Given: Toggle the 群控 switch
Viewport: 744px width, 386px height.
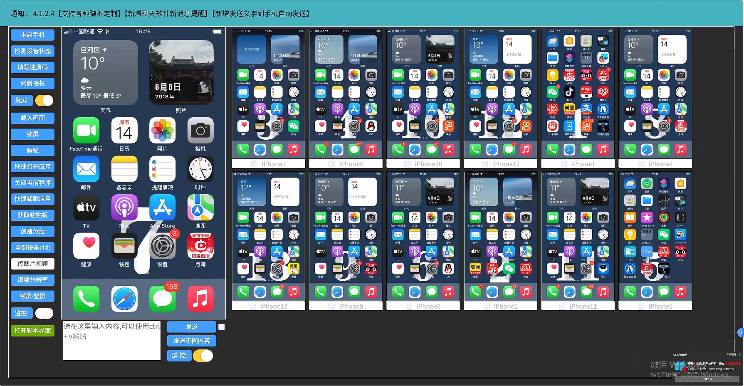Looking at the screenshot, I should (x=203, y=356).
